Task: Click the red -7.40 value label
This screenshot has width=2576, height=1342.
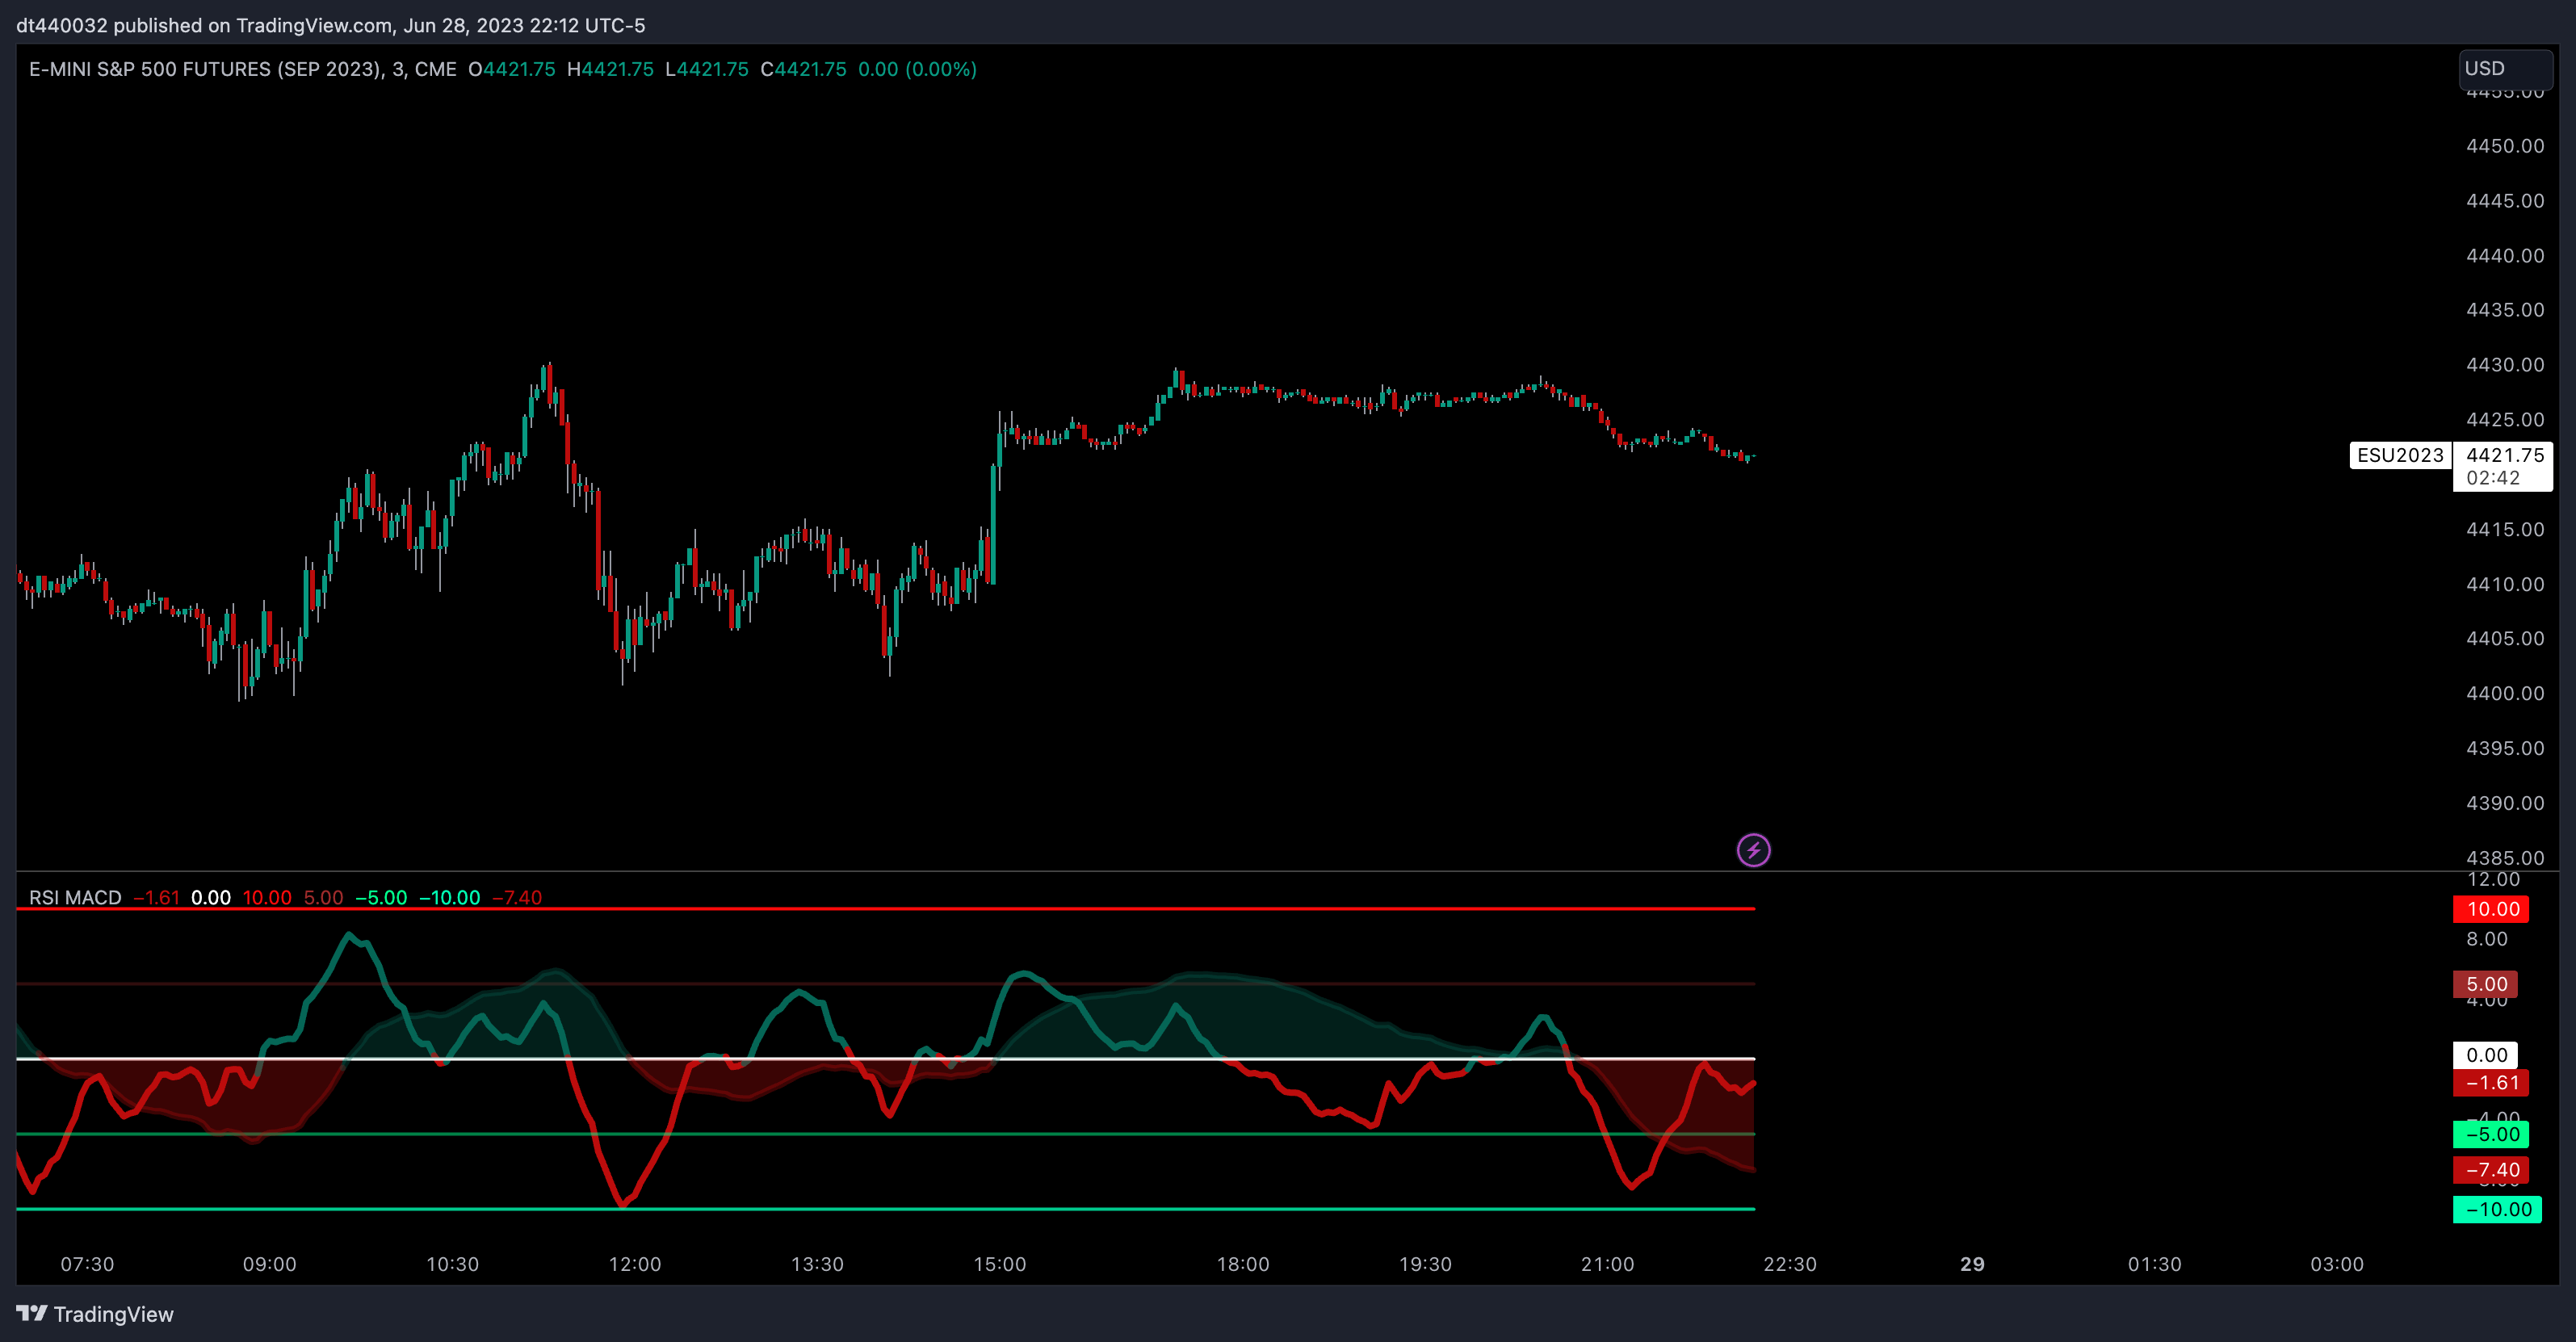Action: (x=2491, y=1170)
